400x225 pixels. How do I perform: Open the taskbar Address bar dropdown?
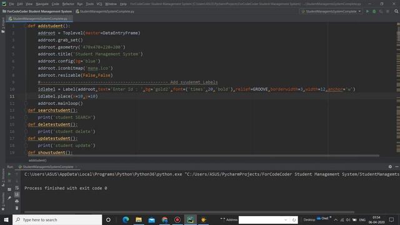(x=286, y=219)
